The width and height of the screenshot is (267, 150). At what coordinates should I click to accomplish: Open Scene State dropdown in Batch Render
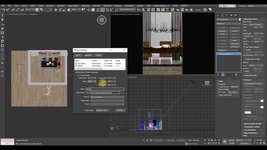(x=107, y=100)
